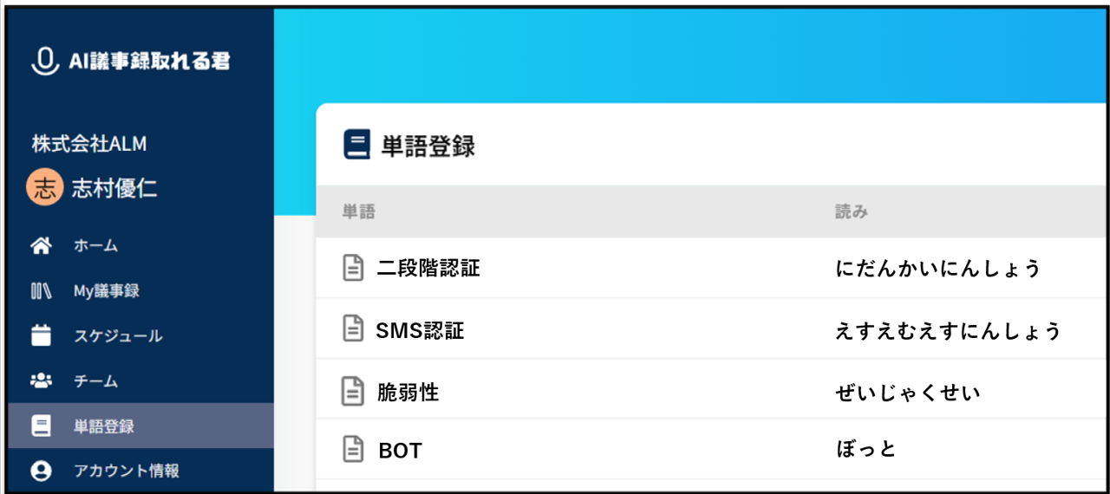Click the orange 志 user avatar

click(x=44, y=188)
